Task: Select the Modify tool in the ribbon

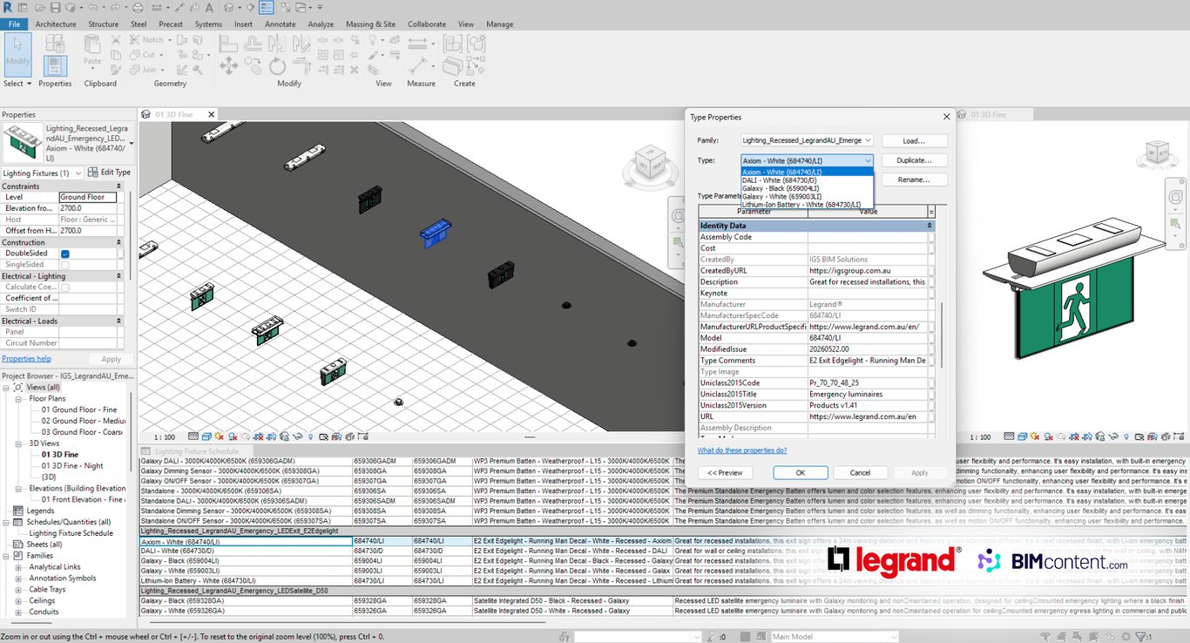Action: pos(17,54)
